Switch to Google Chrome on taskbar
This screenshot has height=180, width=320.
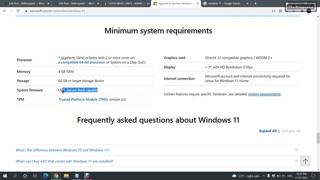tap(56, 175)
